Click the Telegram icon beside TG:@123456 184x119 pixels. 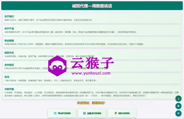point(55,113)
